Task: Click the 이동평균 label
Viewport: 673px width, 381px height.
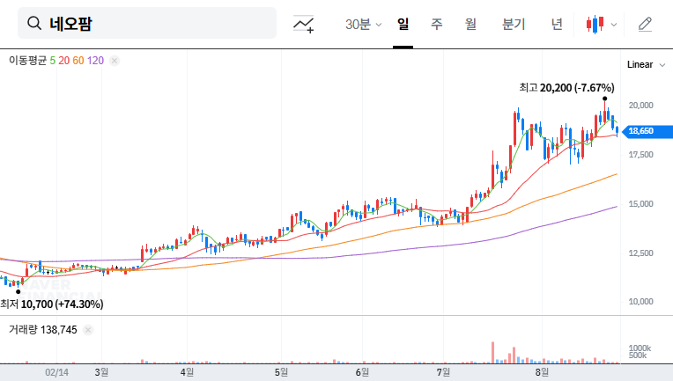Action: coord(27,61)
